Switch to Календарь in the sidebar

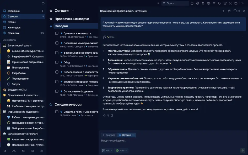coord(14,28)
